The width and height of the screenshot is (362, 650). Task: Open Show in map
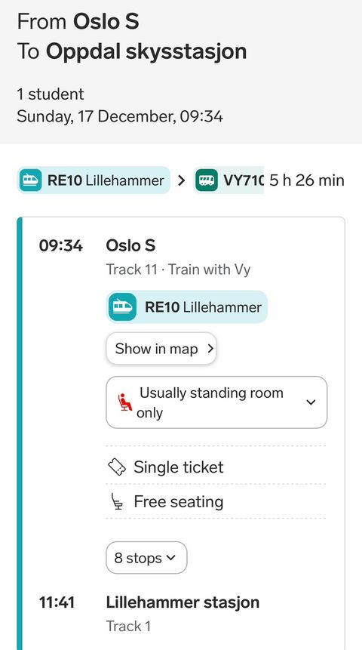pos(161,349)
